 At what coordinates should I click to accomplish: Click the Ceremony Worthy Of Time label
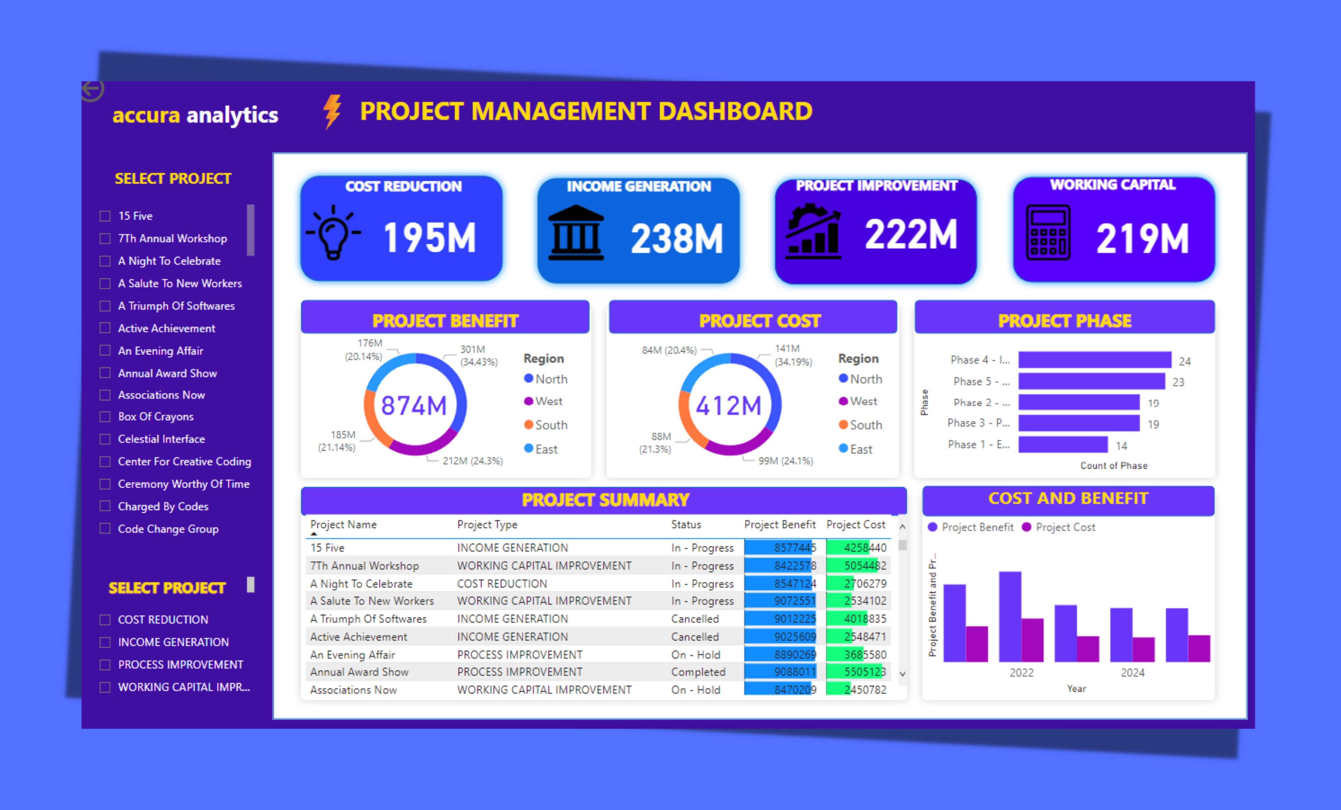click(184, 484)
